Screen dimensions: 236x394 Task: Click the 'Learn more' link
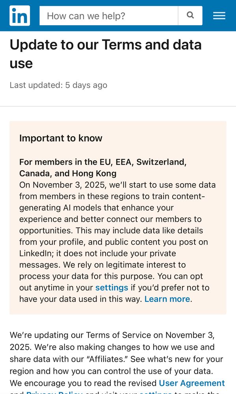click(167, 299)
